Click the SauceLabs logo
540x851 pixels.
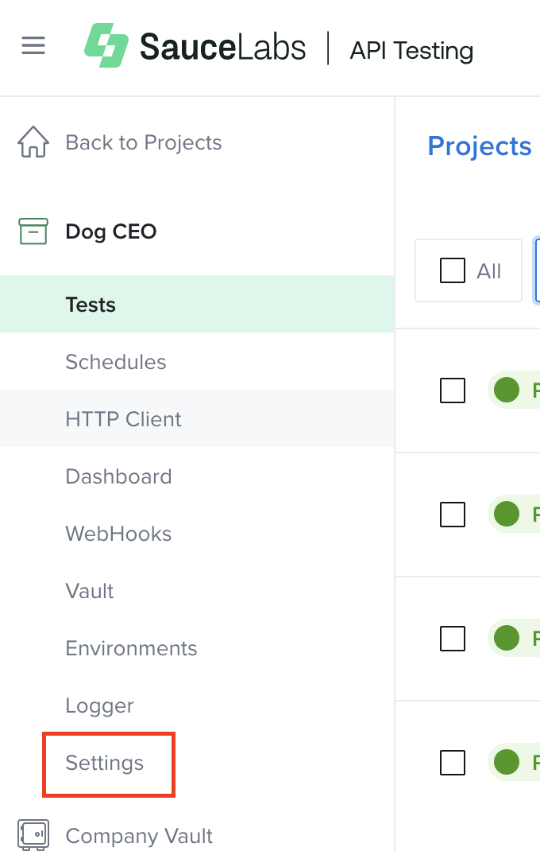(x=195, y=47)
